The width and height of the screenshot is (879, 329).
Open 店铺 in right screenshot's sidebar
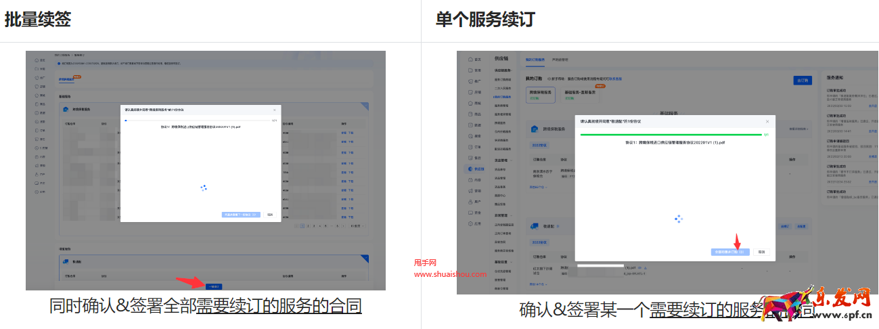tap(474, 92)
